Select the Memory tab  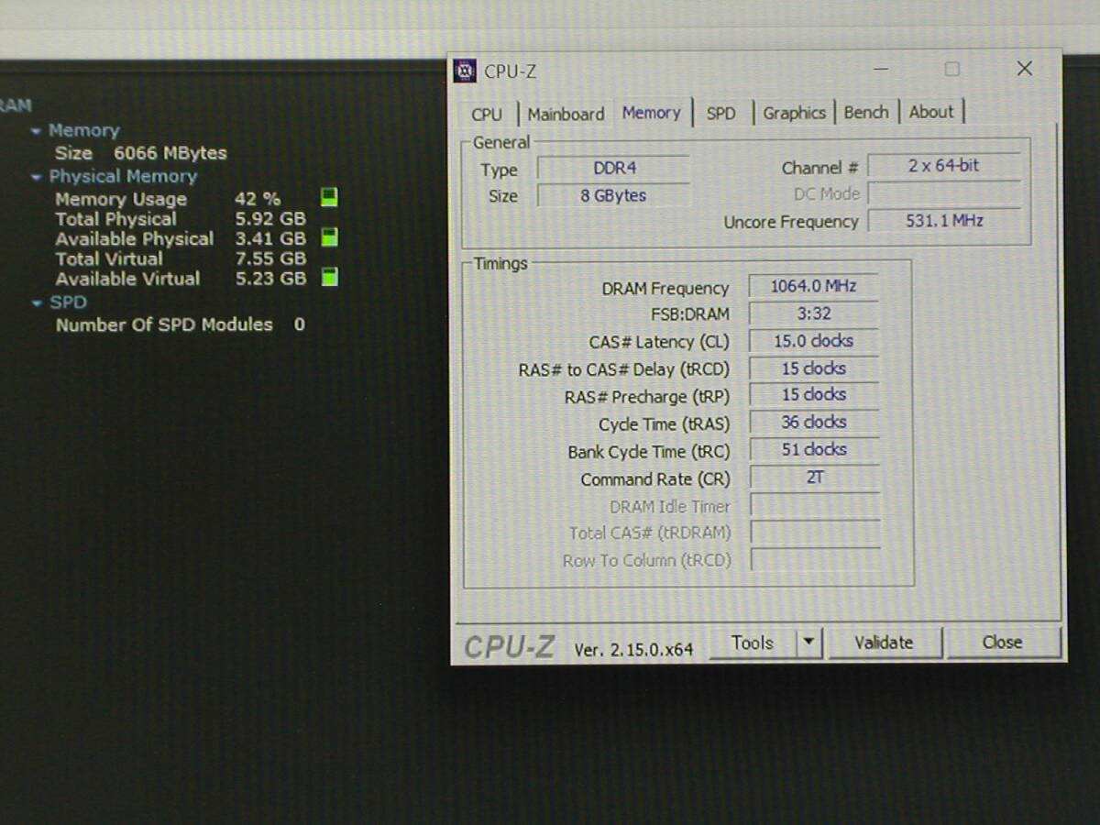652,112
